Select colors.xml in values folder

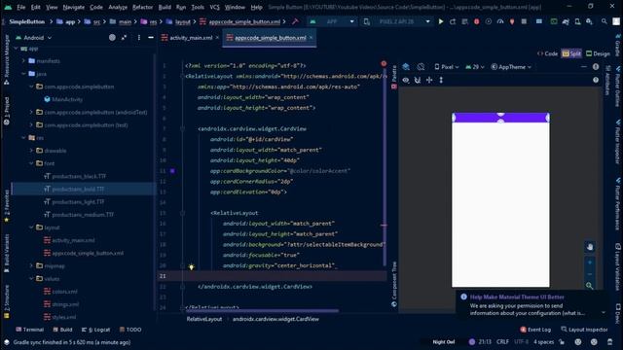coord(60,292)
